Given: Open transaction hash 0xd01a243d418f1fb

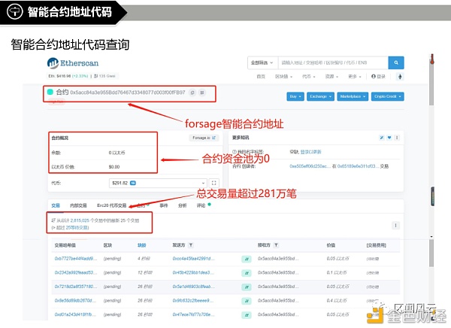Looking at the screenshot, I should [x=75, y=314].
